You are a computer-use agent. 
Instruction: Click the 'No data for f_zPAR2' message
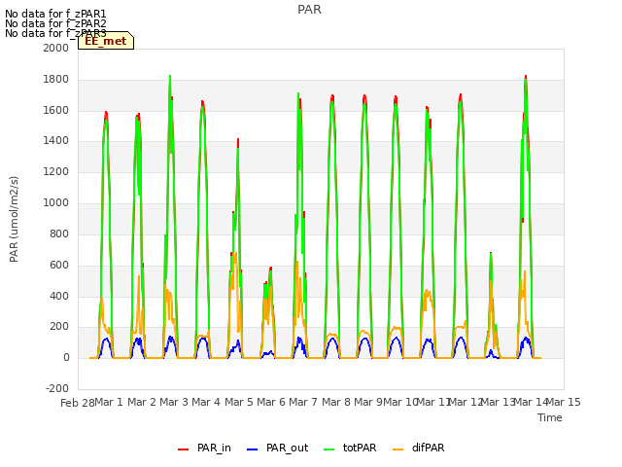[x=55, y=23]
